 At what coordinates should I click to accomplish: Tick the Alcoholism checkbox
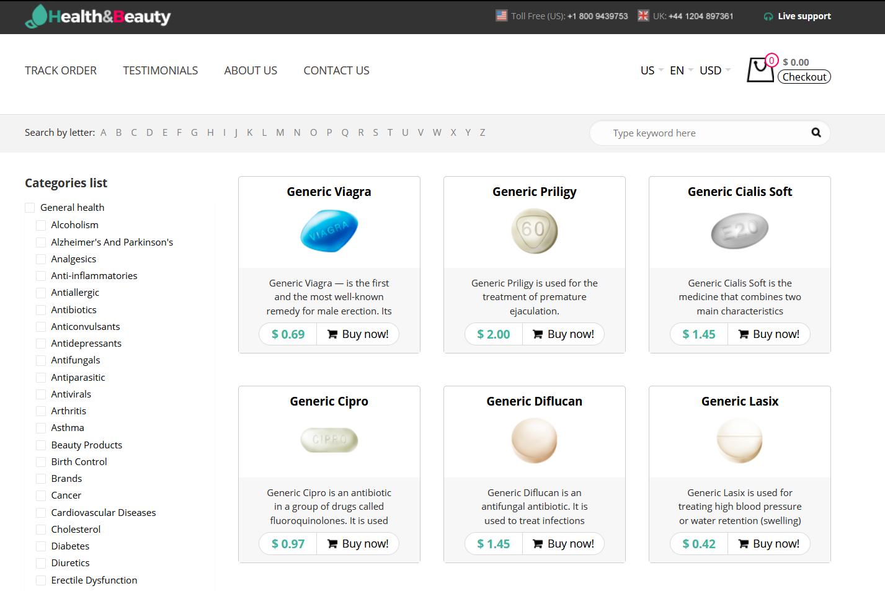41,225
